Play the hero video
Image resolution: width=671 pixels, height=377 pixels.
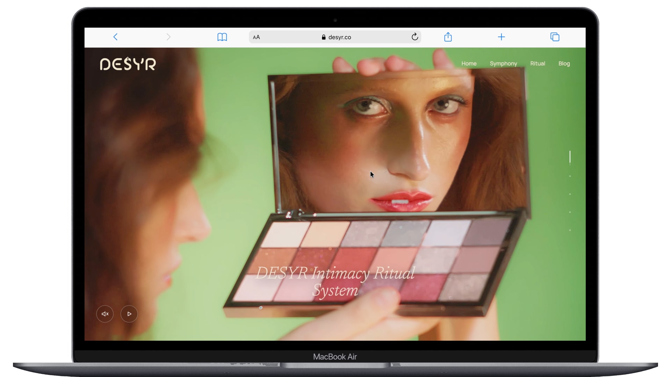(x=129, y=314)
